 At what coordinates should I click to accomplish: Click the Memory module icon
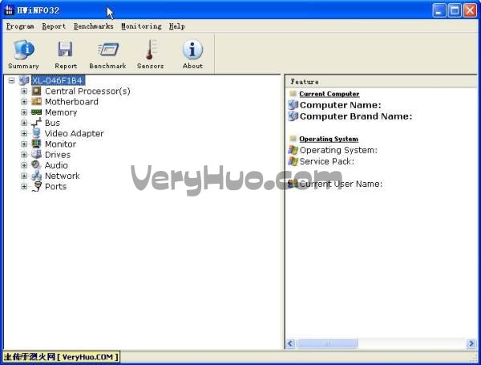point(37,112)
